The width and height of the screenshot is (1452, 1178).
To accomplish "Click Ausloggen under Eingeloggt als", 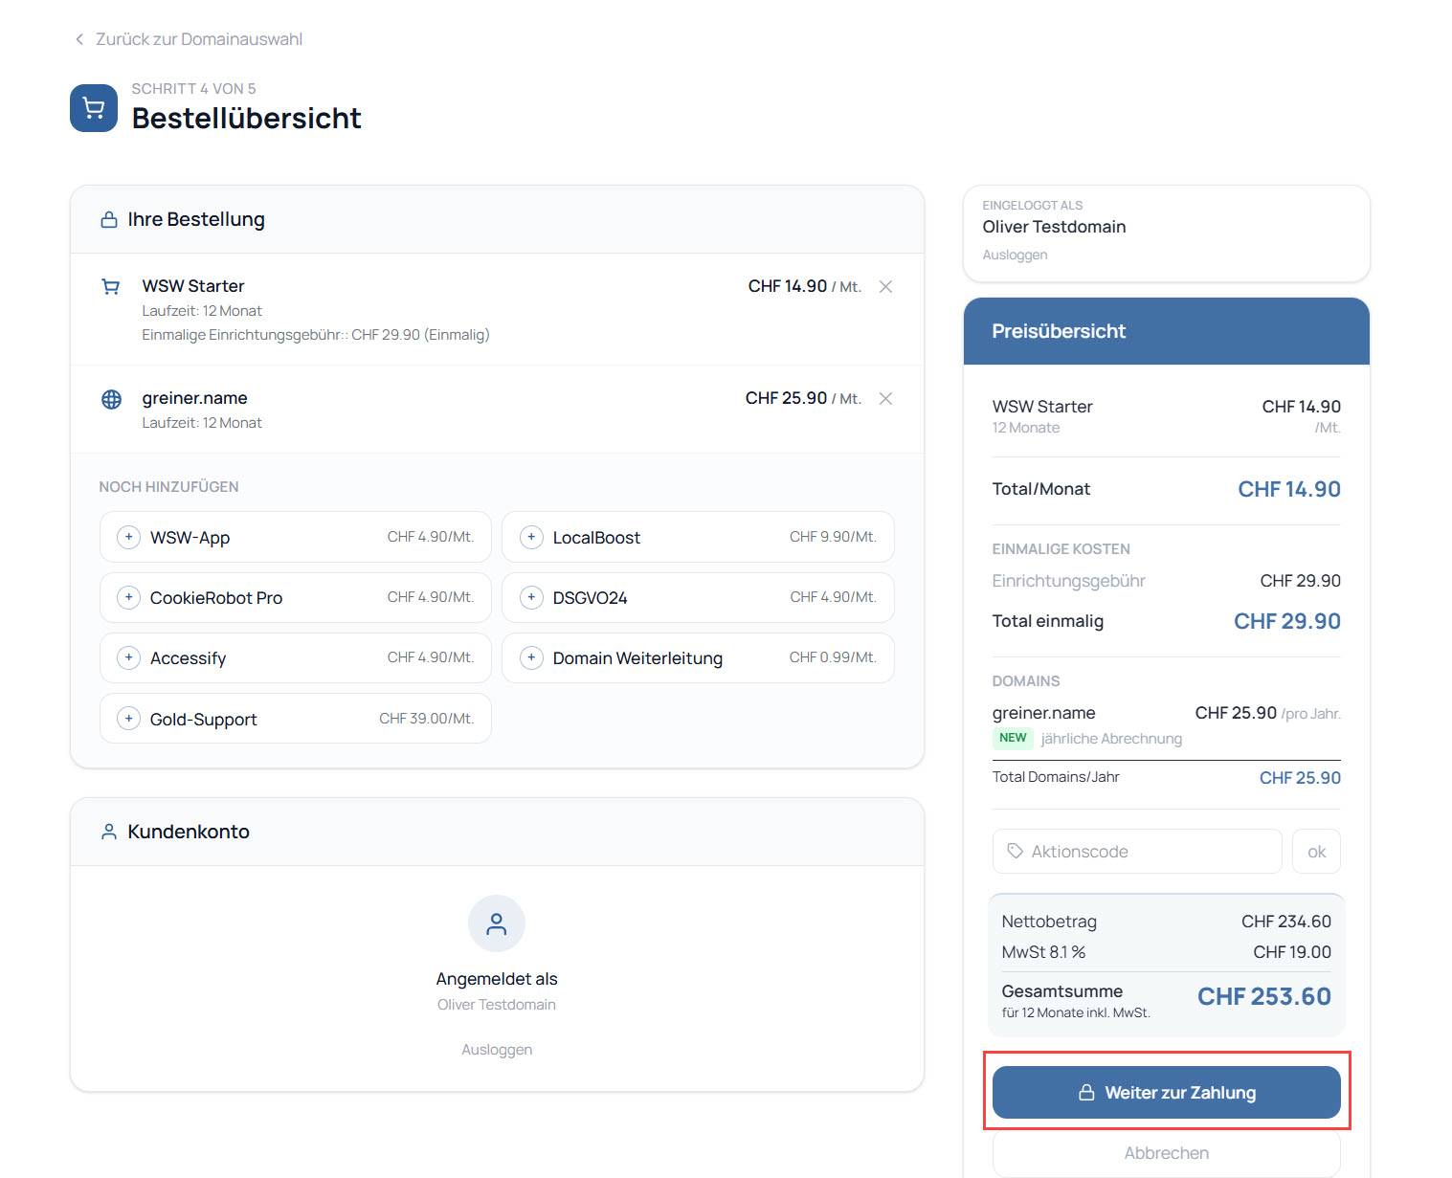I will click(1015, 255).
